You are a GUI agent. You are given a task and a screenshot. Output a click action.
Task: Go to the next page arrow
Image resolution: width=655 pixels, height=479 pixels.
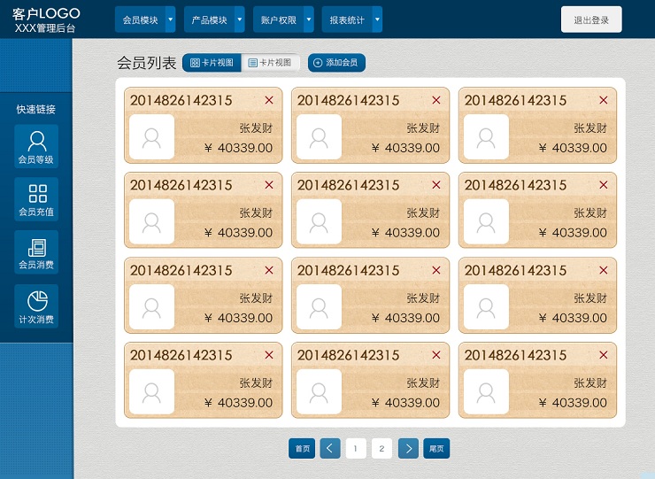coord(408,449)
